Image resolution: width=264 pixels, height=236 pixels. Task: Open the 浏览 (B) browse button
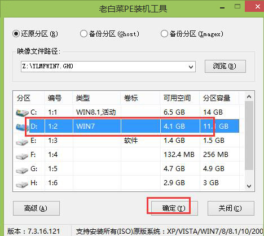(x=225, y=66)
